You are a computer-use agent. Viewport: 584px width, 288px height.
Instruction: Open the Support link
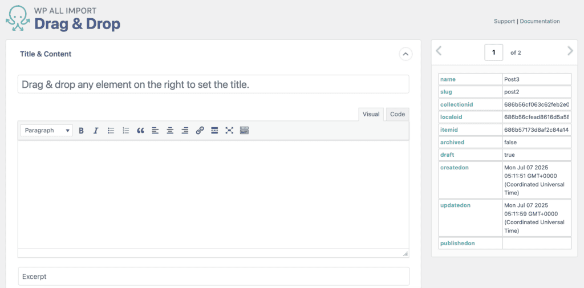504,21
